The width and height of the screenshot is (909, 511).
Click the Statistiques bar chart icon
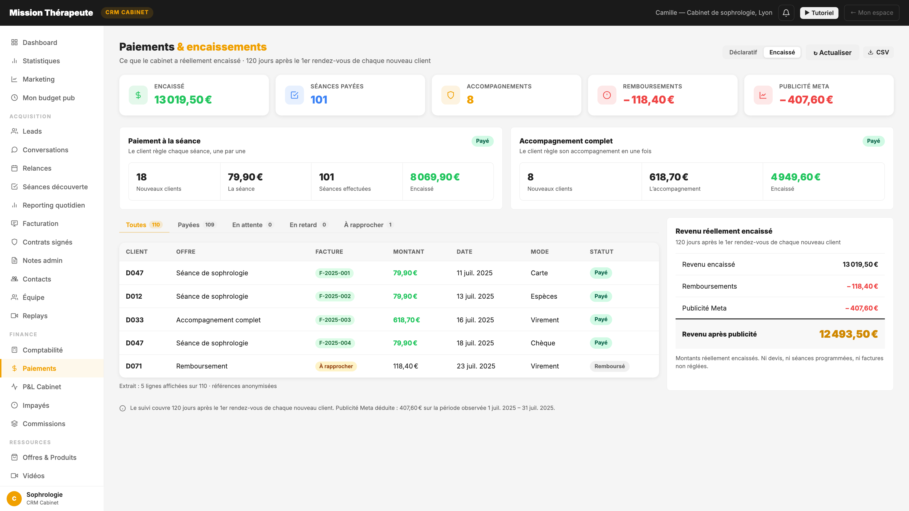point(14,61)
